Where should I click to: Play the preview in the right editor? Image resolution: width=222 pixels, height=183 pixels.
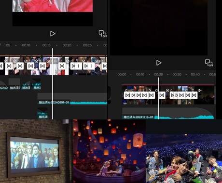pyautogui.click(x=159, y=63)
